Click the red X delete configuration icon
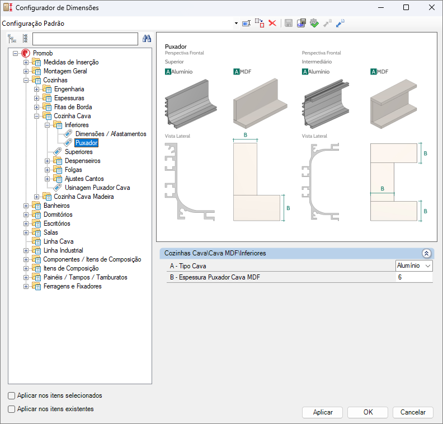The height and width of the screenshot is (424, 443). click(272, 23)
